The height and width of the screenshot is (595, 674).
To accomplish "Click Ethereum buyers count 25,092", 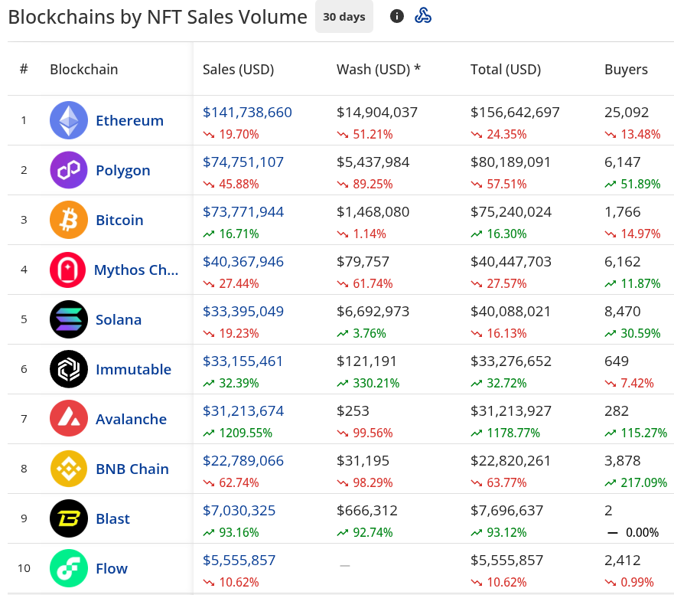I will tap(627, 113).
